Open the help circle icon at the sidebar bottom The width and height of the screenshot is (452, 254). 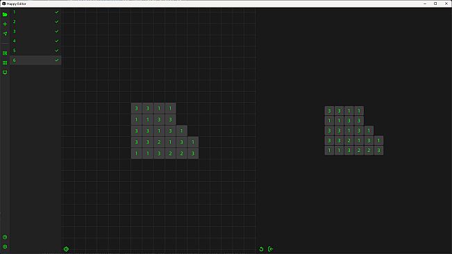tap(5, 237)
